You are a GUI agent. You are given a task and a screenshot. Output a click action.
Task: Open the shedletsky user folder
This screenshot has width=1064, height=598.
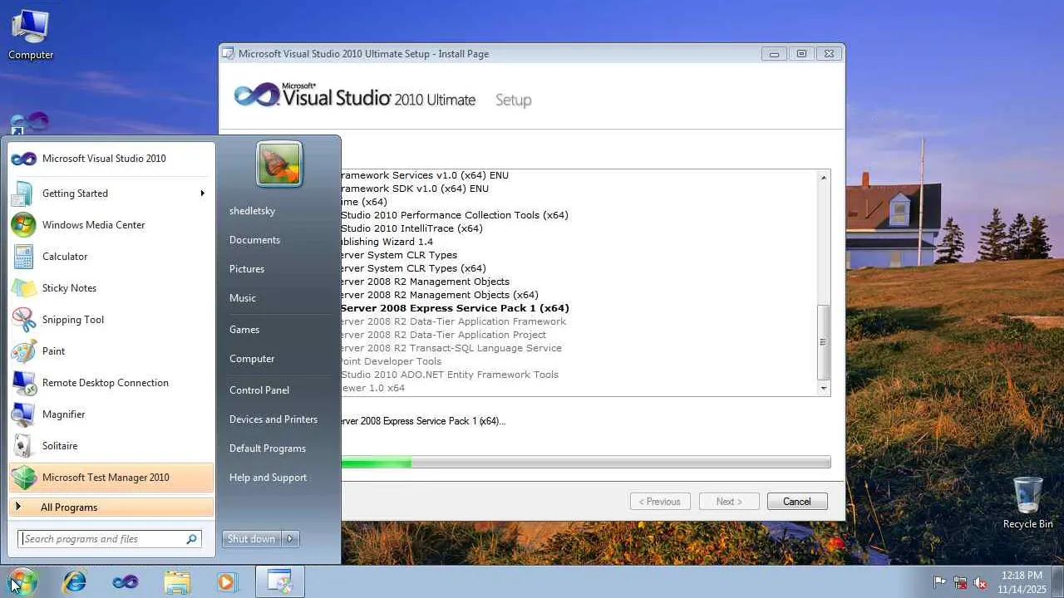[x=252, y=211]
